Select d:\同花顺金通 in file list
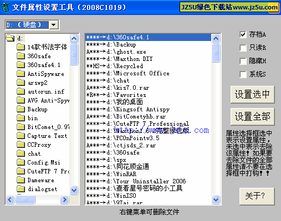The image size is (281, 221). [148, 167]
